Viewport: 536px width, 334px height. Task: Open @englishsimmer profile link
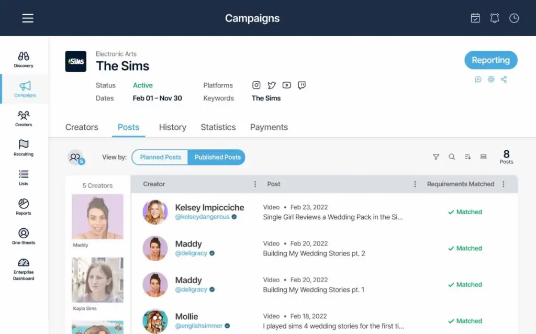click(198, 326)
